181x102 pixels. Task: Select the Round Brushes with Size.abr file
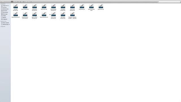click(x=25, y=15)
